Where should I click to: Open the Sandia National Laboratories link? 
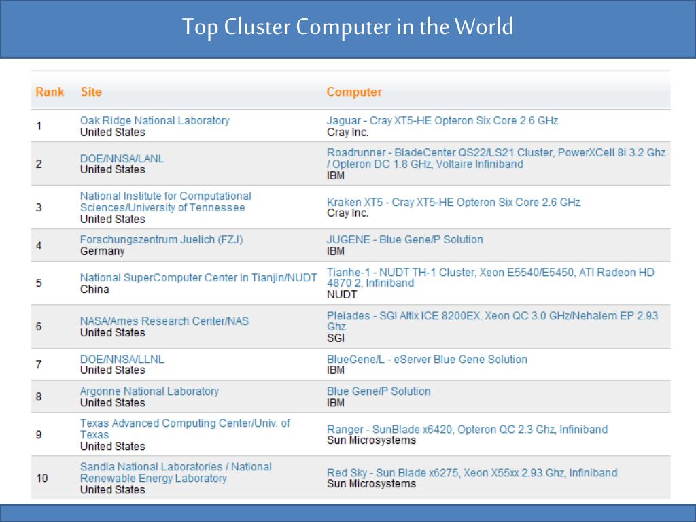point(176,472)
